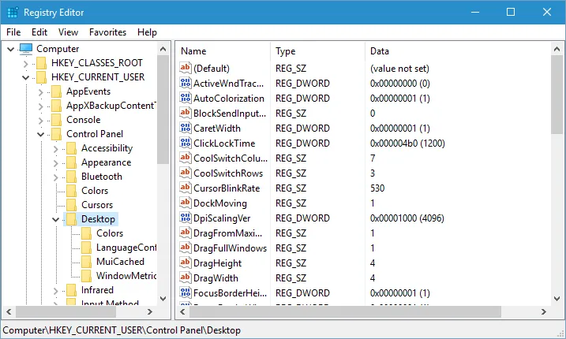Viewport: 566px width, 339px height.
Task: Sort values by the Name column header
Action: coord(223,51)
